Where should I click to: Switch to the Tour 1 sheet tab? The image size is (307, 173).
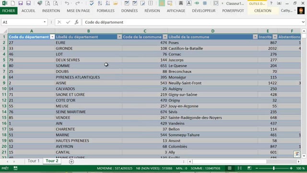click(34, 161)
